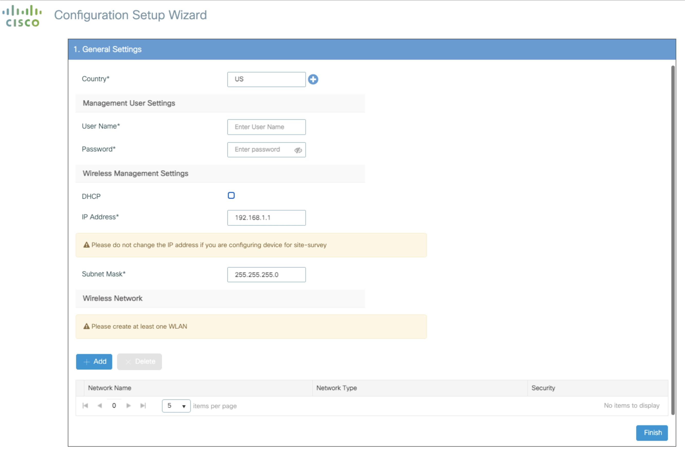Enable the DHCP checkbox
This screenshot has width=685, height=453.
coord(231,195)
